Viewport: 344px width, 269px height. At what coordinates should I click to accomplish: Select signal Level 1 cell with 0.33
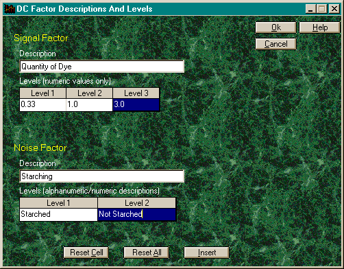click(43, 105)
